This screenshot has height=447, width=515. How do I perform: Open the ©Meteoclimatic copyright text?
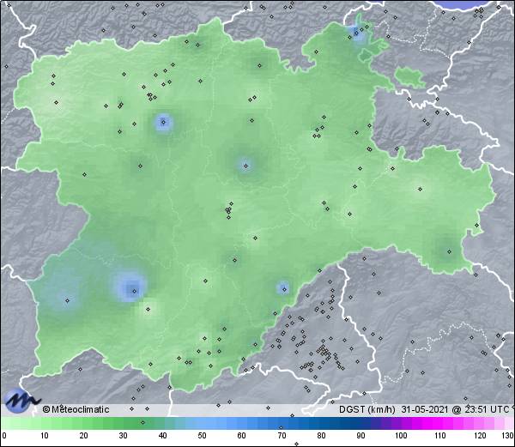(76, 409)
